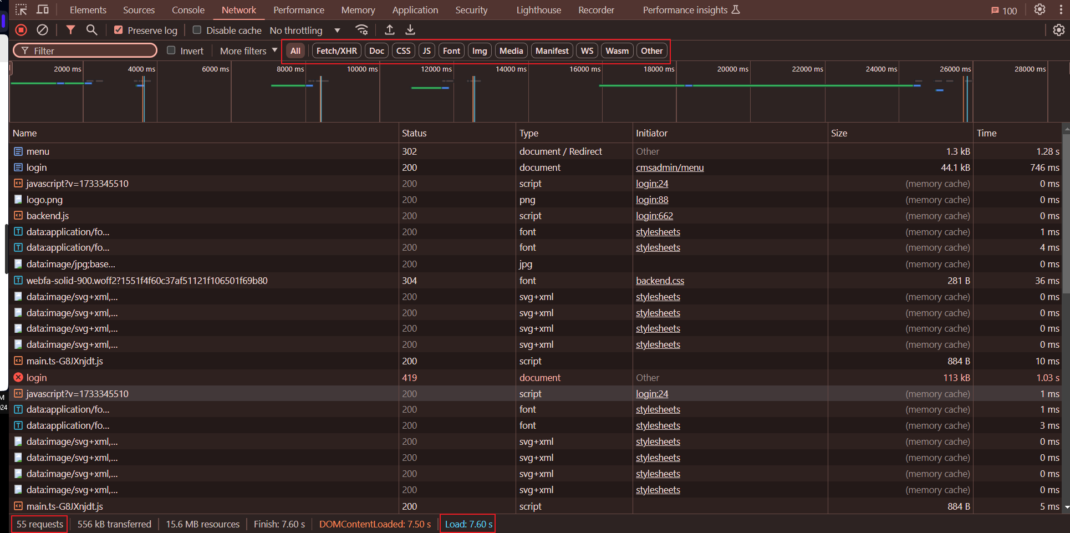Click the Load: 7.60 s status text
This screenshot has width=1070, height=533.
click(x=468, y=524)
